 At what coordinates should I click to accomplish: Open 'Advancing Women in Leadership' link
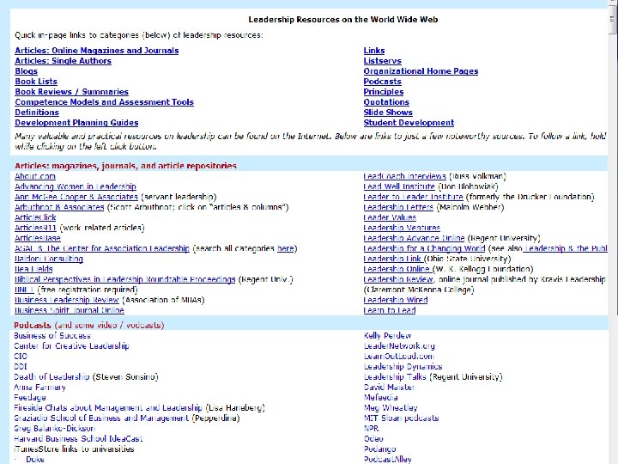(76, 186)
